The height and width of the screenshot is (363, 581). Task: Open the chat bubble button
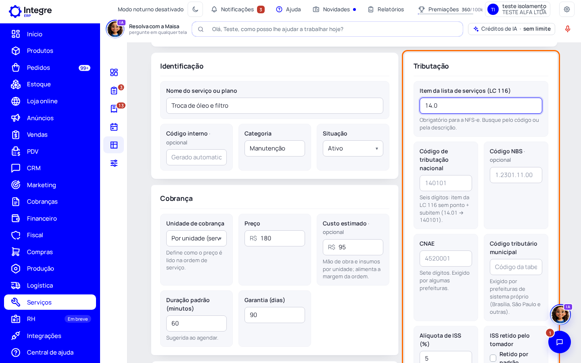[x=560, y=342]
